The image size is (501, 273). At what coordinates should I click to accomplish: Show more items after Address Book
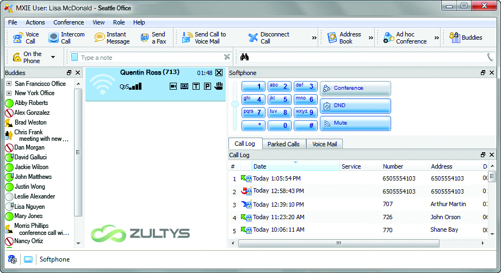pos(370,38)
